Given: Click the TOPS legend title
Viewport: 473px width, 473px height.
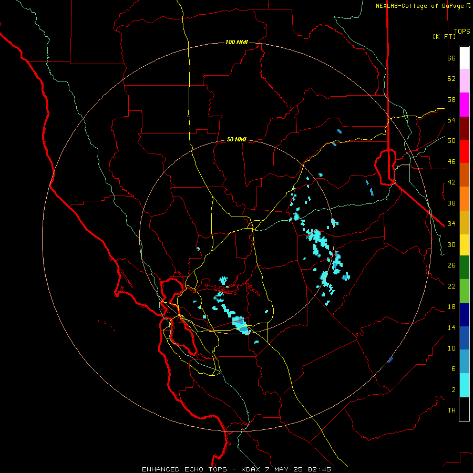Looking at the screenshot, I should point(462,32).
